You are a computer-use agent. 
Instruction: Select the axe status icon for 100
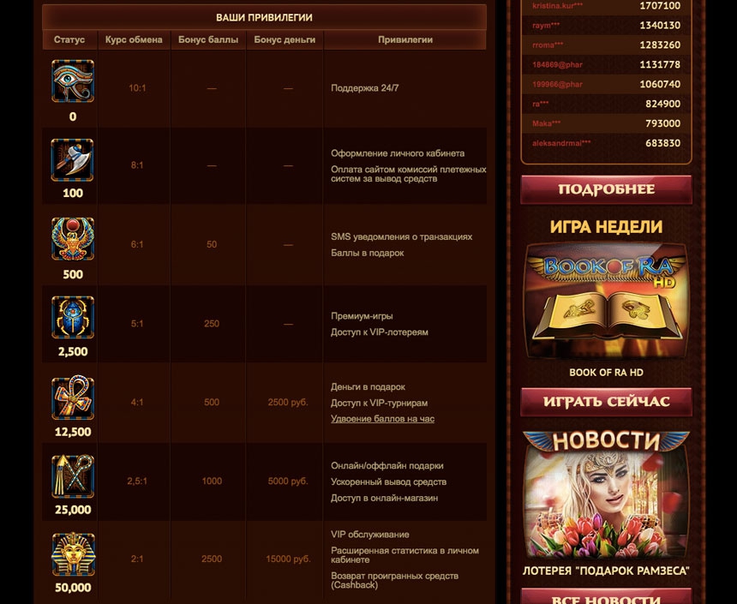[x=72, y=160]
